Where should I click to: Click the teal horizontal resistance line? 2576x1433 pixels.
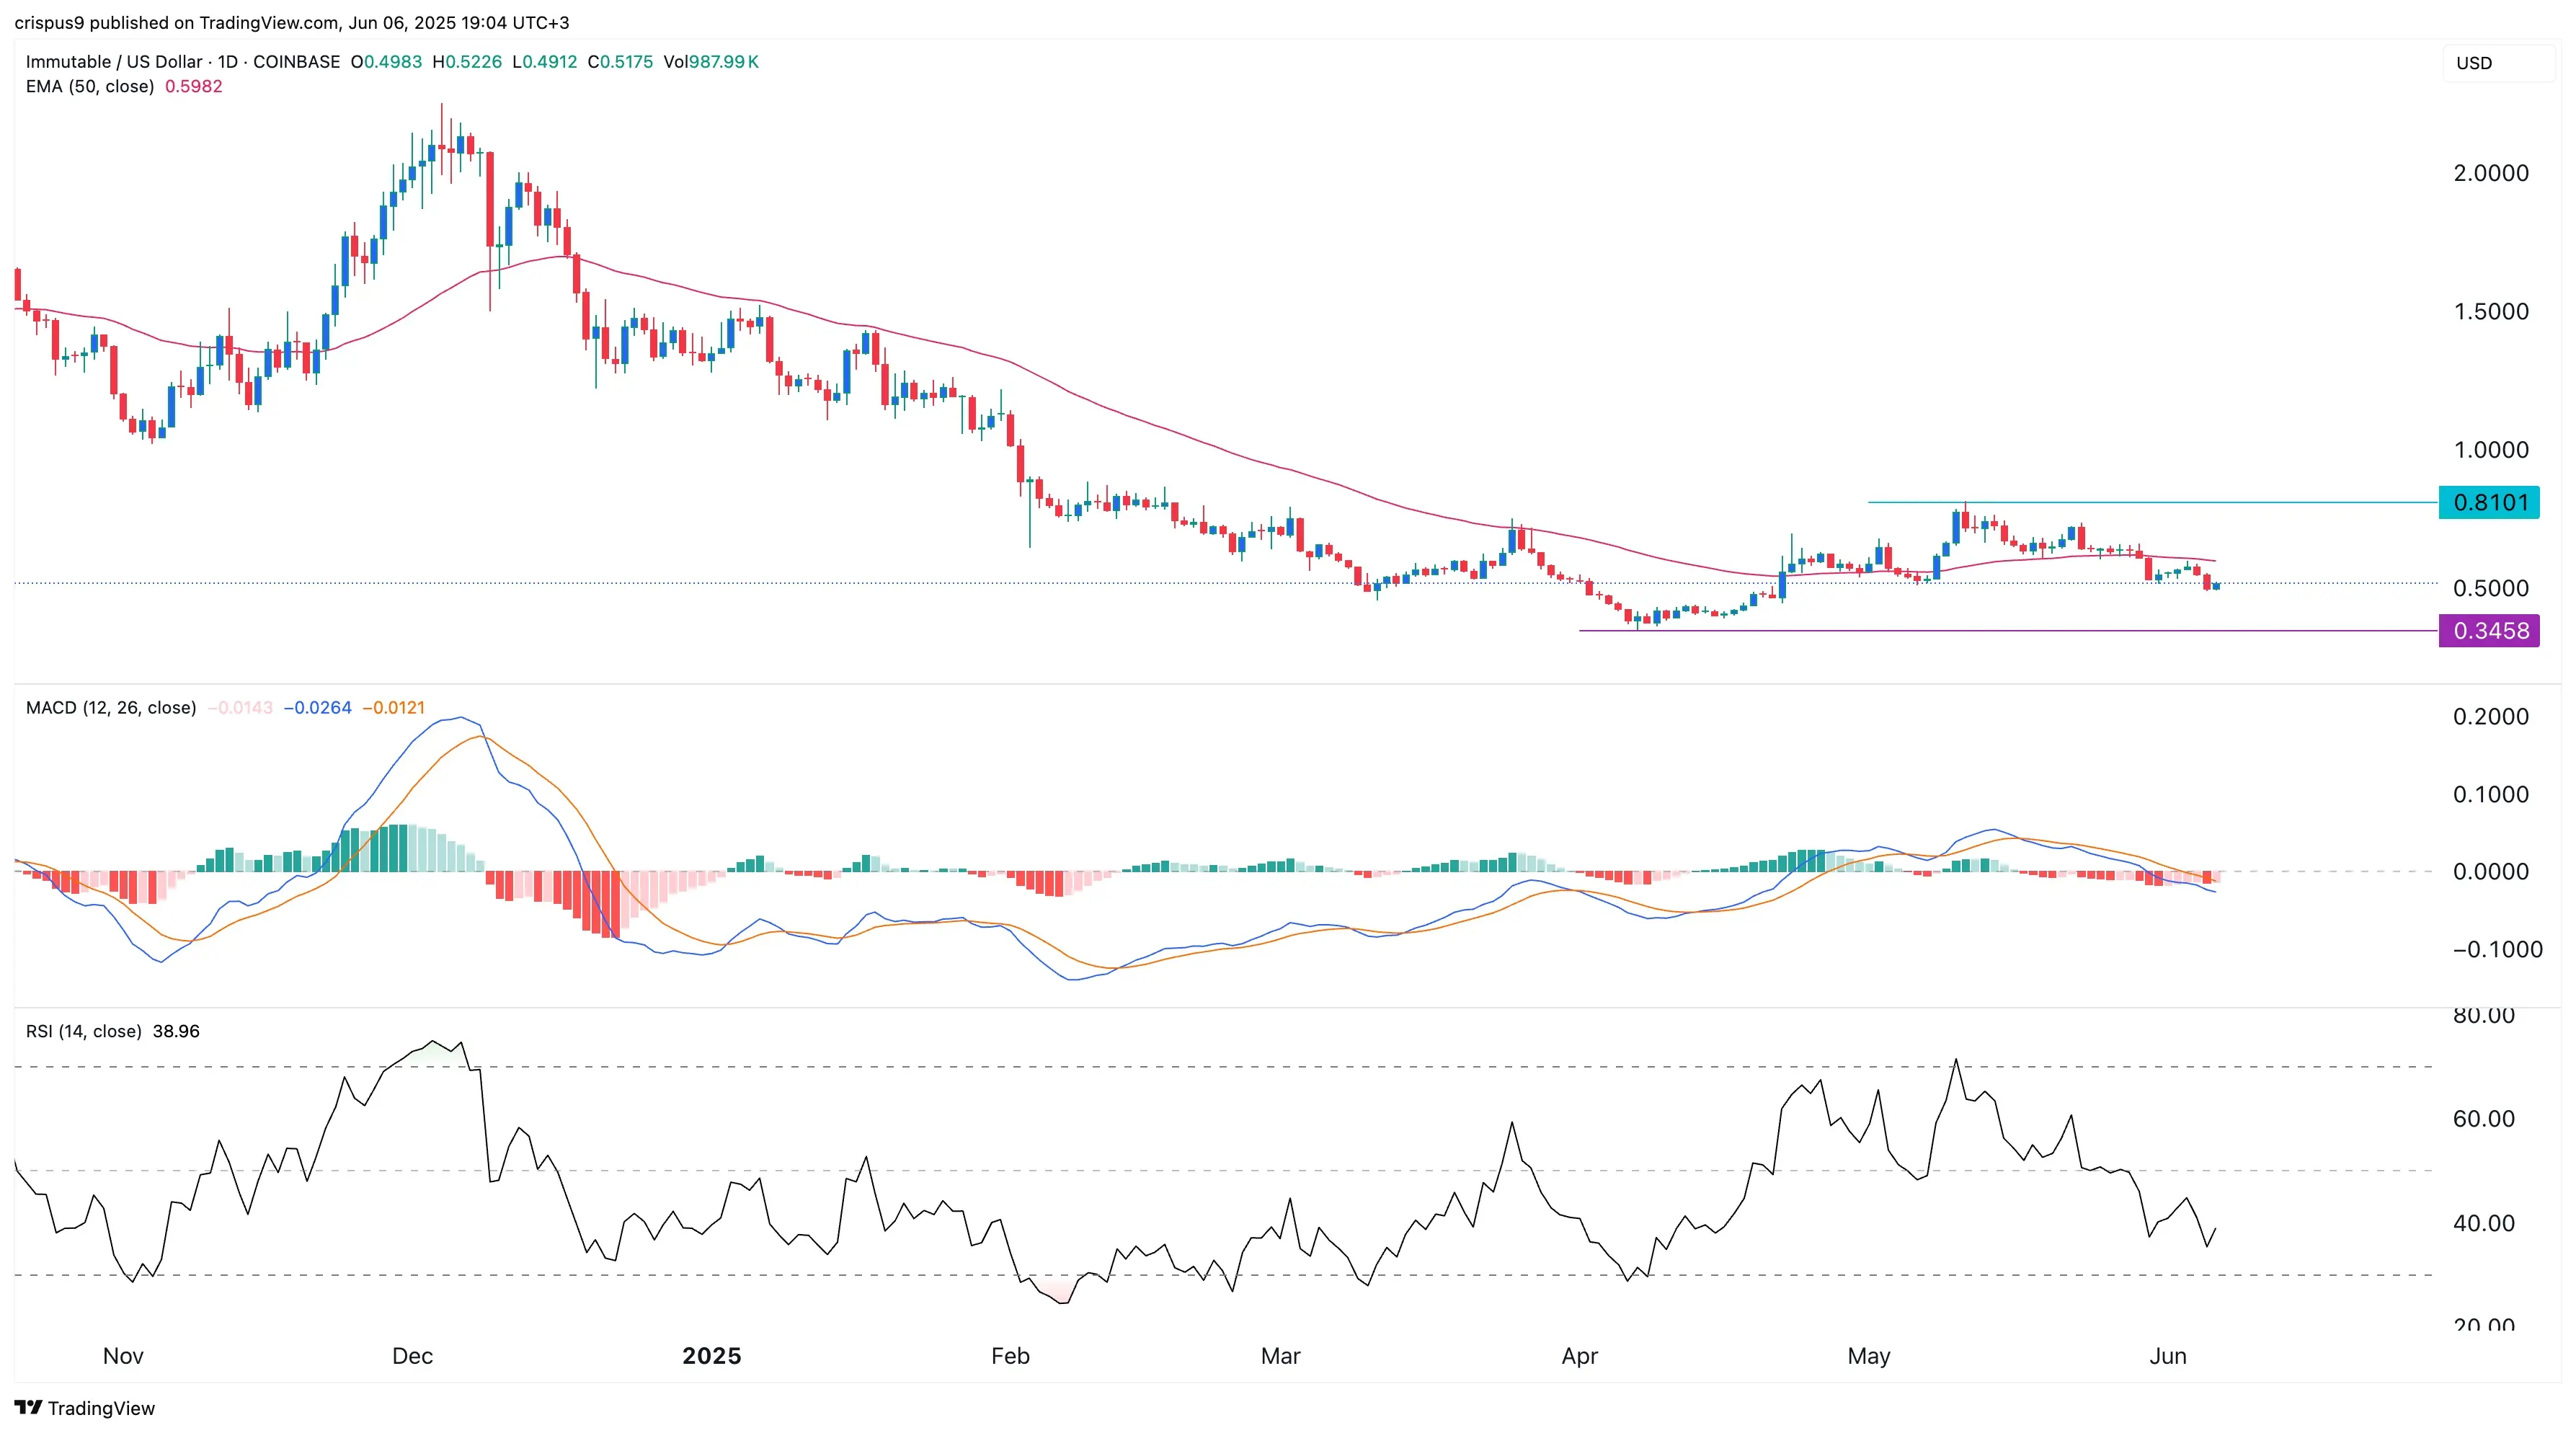coord(2152,502)
